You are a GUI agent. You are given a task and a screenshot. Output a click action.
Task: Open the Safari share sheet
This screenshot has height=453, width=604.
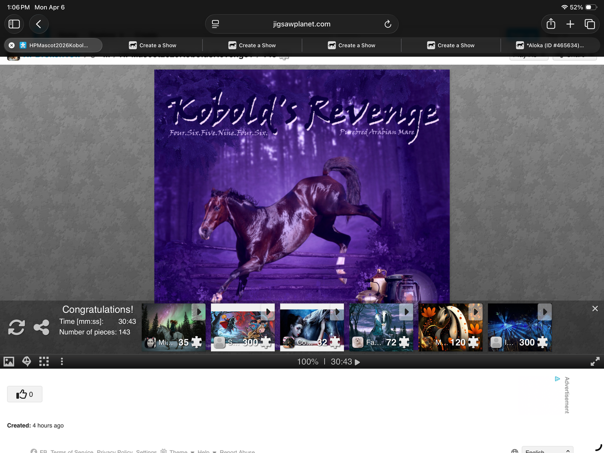pyautogui.click(x=551, y=24)
